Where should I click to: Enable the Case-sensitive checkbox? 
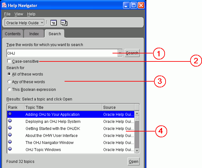point(9,61)
